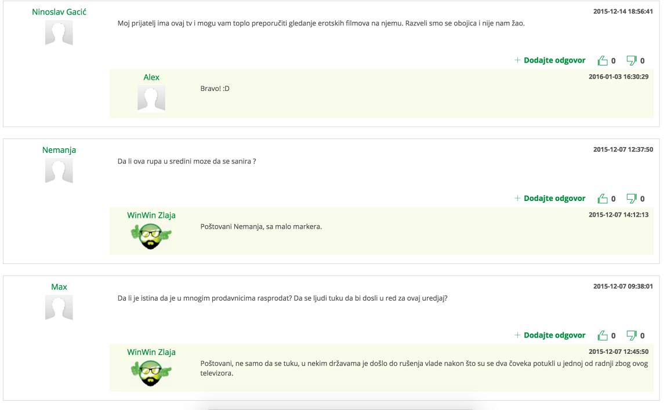Dislike Ninoslav Gacić's comment with thumbs down

[631, 60]
